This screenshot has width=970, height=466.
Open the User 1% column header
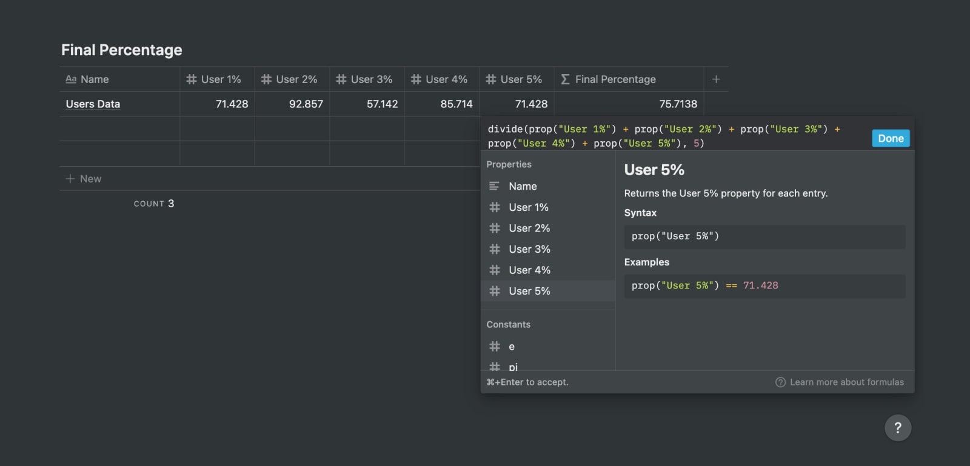click(217, 79)
